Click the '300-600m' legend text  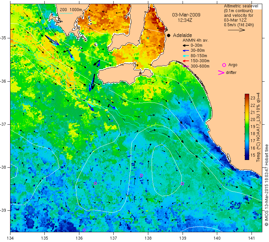tap(200, 66)
